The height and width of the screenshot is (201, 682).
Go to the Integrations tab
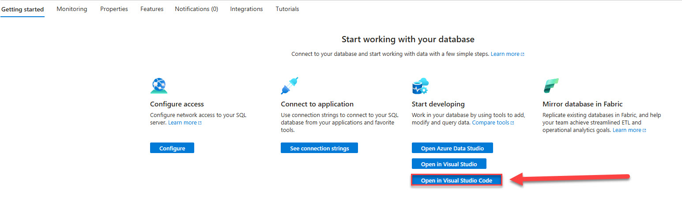tap(246, 9)
